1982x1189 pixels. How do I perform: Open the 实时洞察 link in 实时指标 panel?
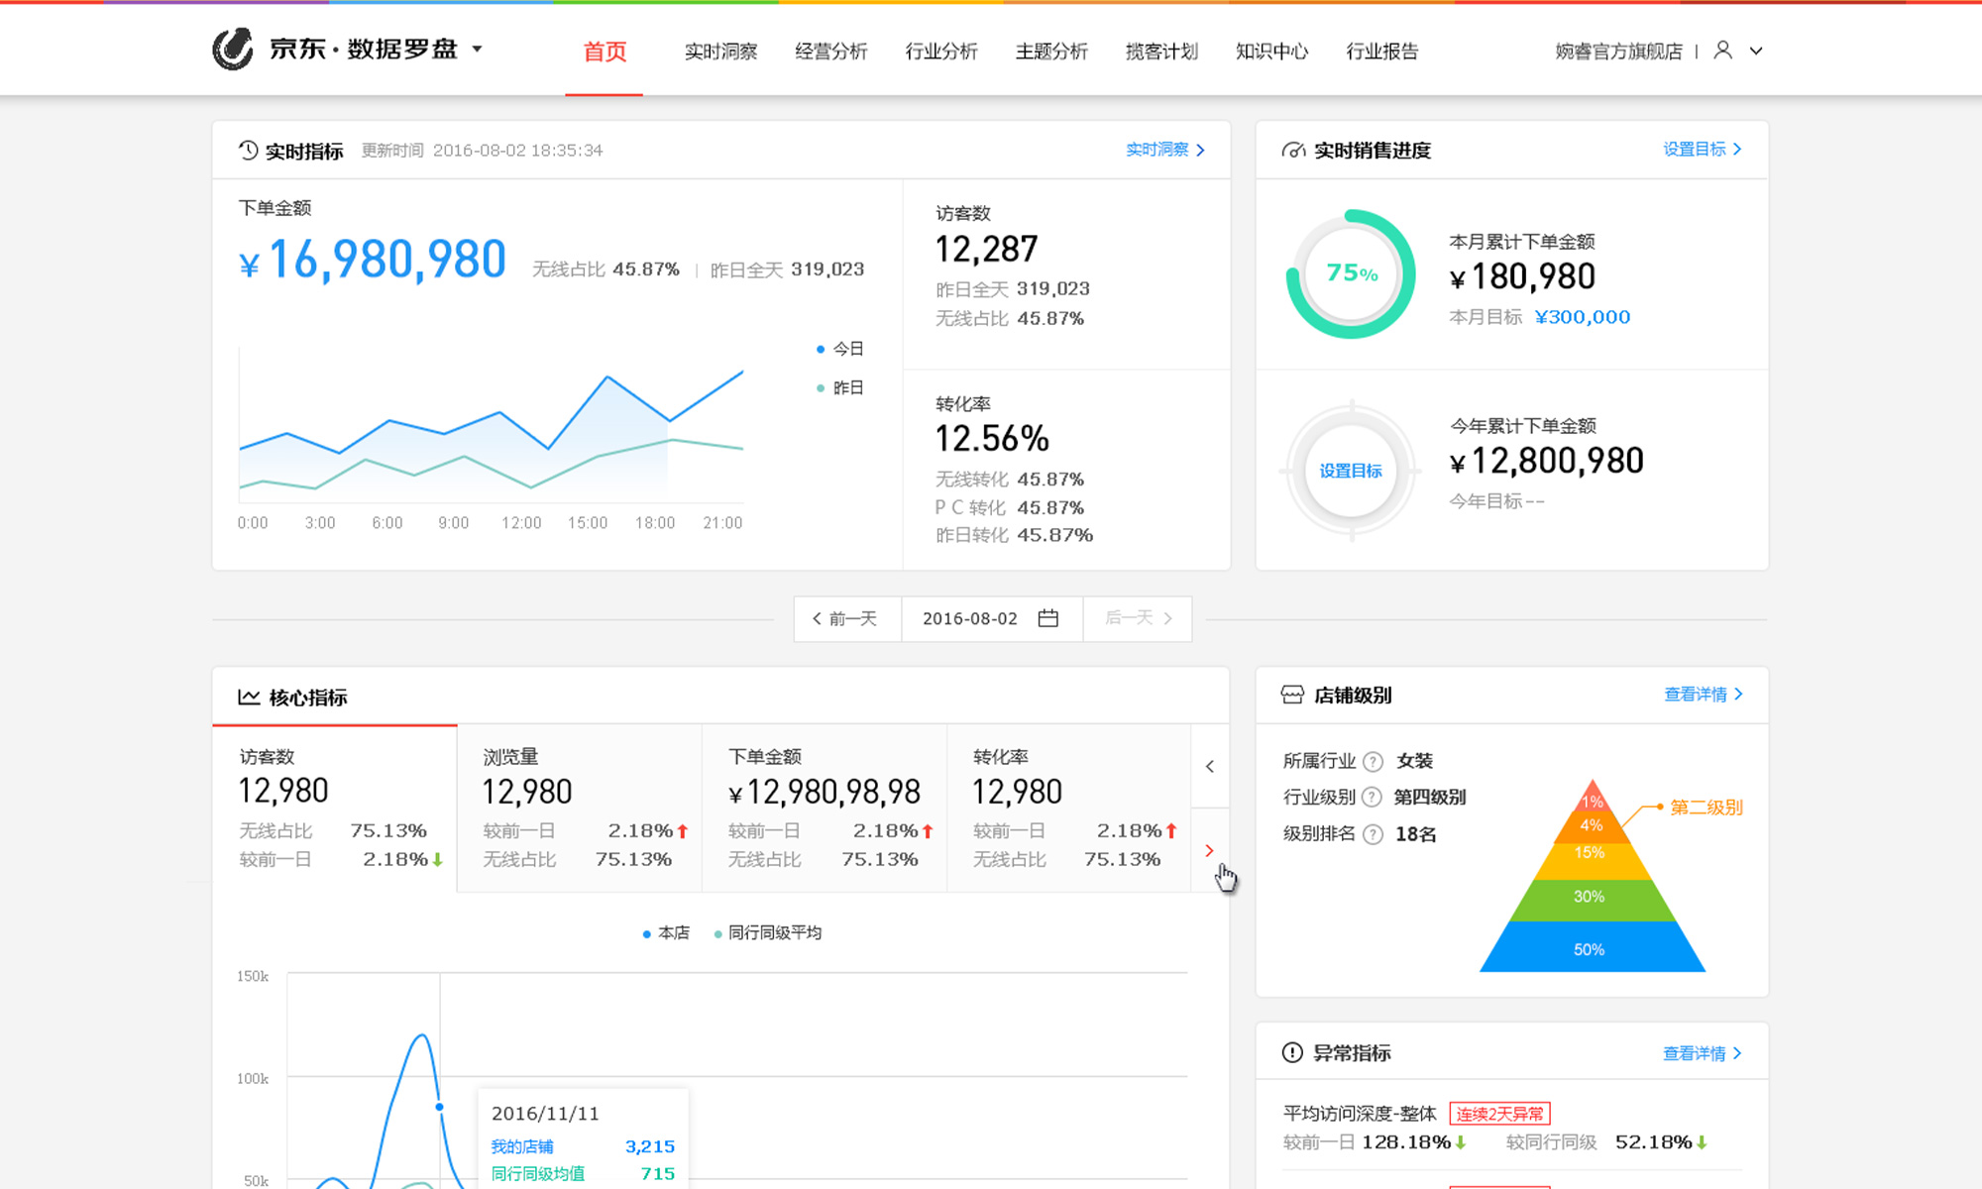(x=1165, y=150)
